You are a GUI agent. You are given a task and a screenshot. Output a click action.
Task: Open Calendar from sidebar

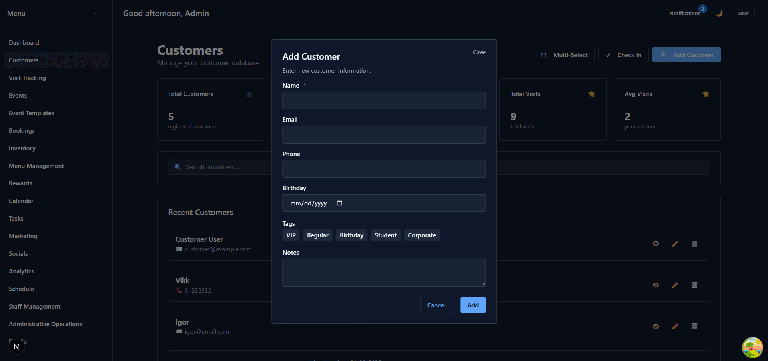pos(56,201)
